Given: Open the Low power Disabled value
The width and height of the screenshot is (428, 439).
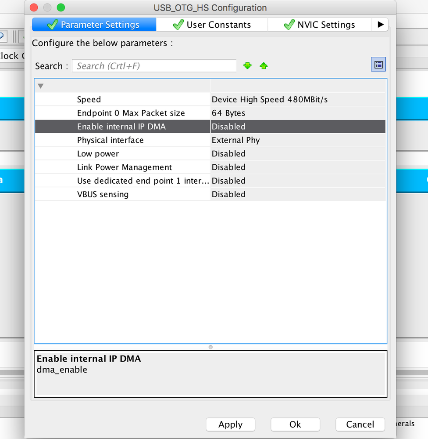Looking at the screenshot, I should (298, 153).
